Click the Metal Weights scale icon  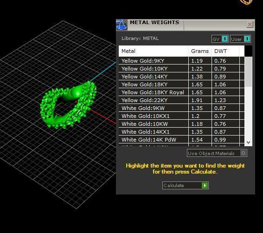122,25
